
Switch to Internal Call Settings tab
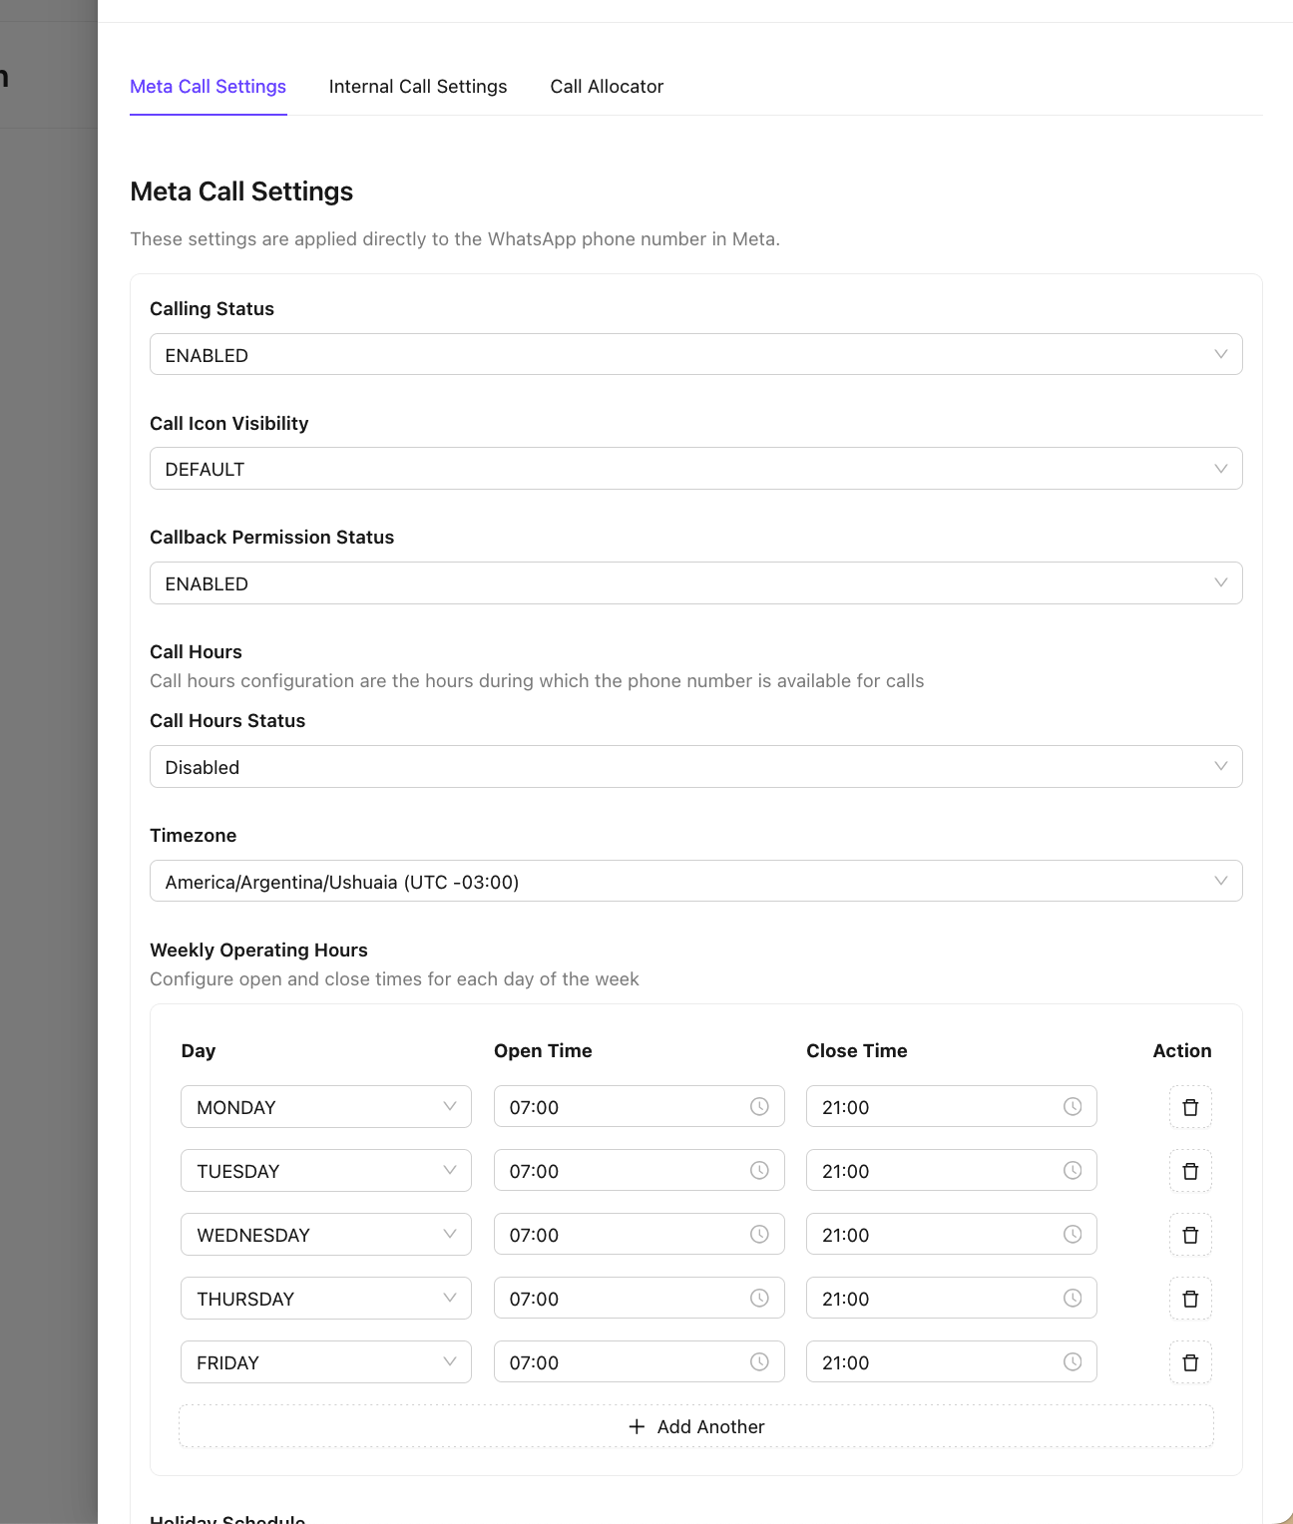[418, 87]
